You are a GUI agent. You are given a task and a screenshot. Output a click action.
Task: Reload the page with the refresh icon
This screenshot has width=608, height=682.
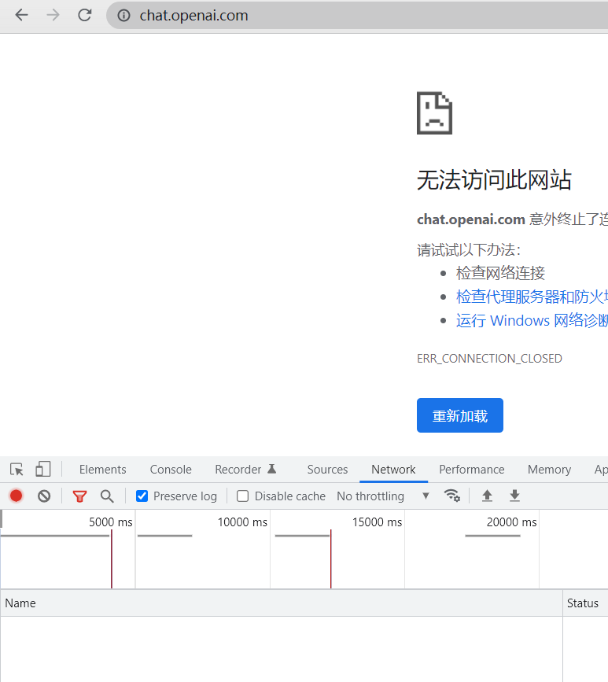point(84,15)
